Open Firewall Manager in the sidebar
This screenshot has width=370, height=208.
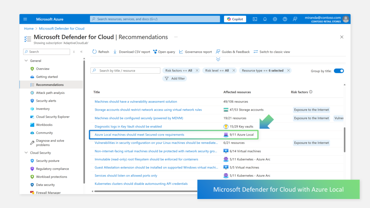point(48,193)
